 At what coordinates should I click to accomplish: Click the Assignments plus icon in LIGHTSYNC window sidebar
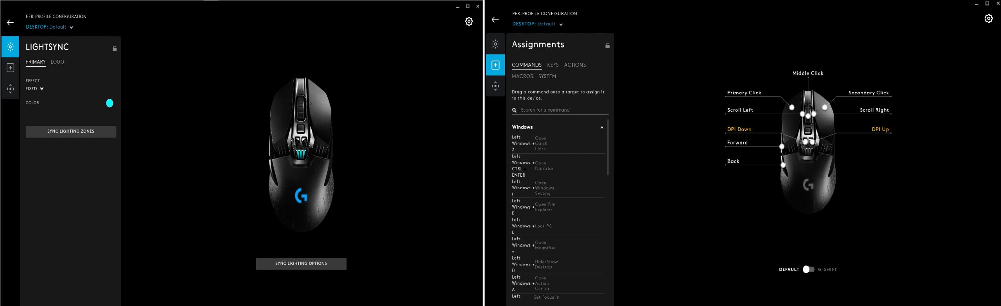click(11, 68)
